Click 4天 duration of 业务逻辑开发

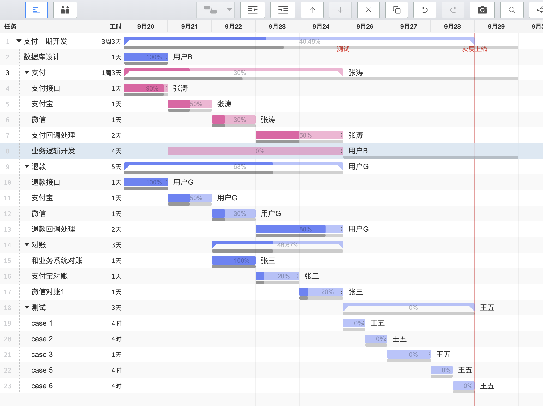pyautogui.click(x=116, y=151)
